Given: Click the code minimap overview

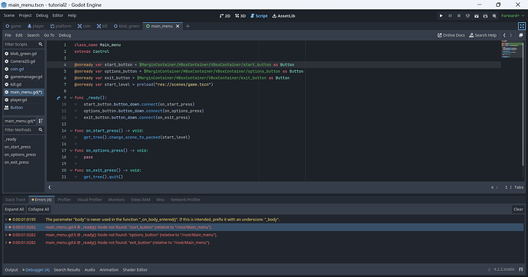Looking at the screenshot, I should (x=511, y=49).
